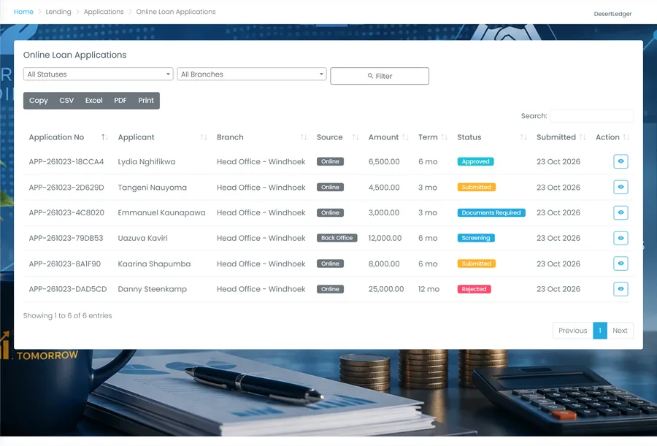Print the applications table
This screenshot has height=446, width=657.
(x=146, y=101)
